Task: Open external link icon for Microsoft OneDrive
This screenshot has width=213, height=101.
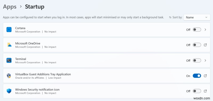Action: [205, 45]
